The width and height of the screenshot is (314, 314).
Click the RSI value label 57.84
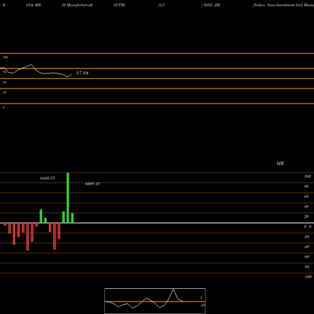(82, 73)
